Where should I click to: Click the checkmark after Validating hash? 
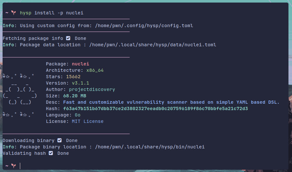point(51,153)
